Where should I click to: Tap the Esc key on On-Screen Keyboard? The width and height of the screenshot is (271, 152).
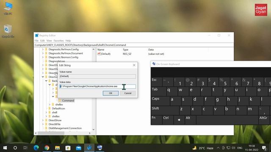156,81
